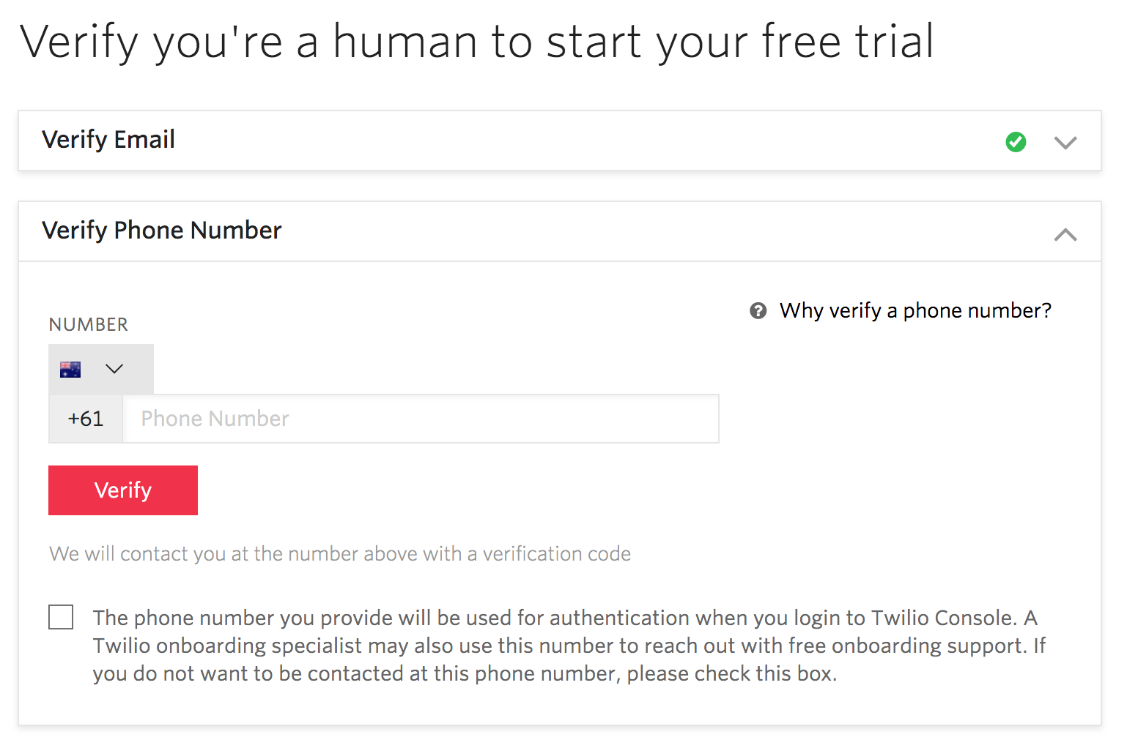Check the do-not-contact opt-out checkbox
1127x748 pixels.
61,617
